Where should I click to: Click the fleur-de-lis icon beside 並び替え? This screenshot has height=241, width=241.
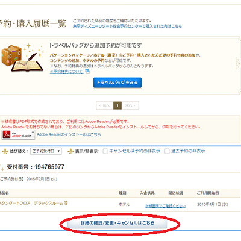click(x=5, y=151)
